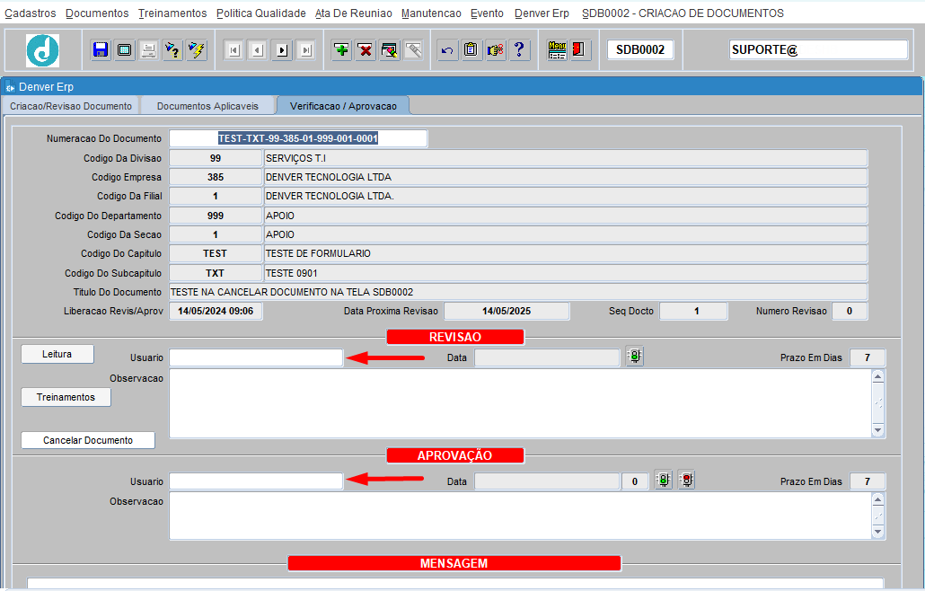Click the clear record eraser-window icon
This screenshot has width=925, height=591.
click(x=390, y=50)
